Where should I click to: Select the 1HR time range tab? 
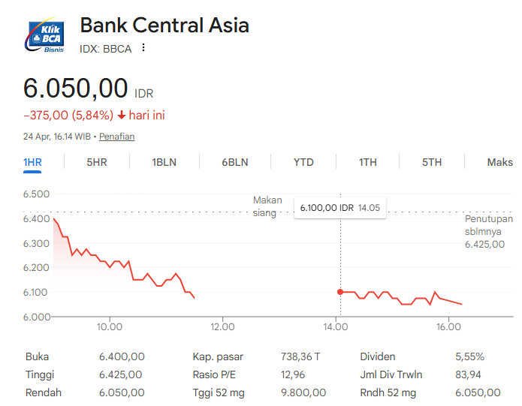tap(32, 162)
